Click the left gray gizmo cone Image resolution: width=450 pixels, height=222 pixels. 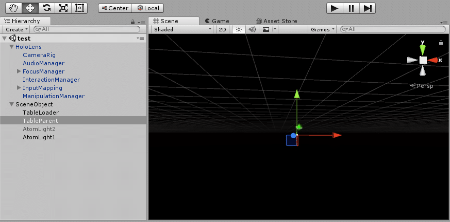pos(412,60)
